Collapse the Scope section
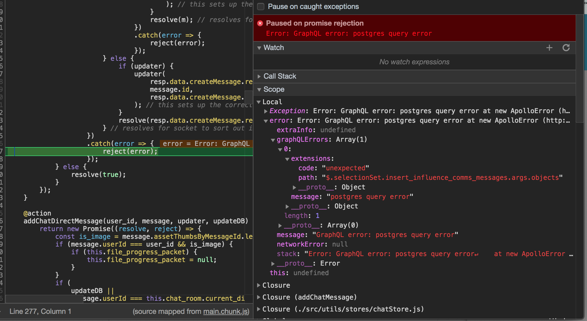 [x=259, y=90]
